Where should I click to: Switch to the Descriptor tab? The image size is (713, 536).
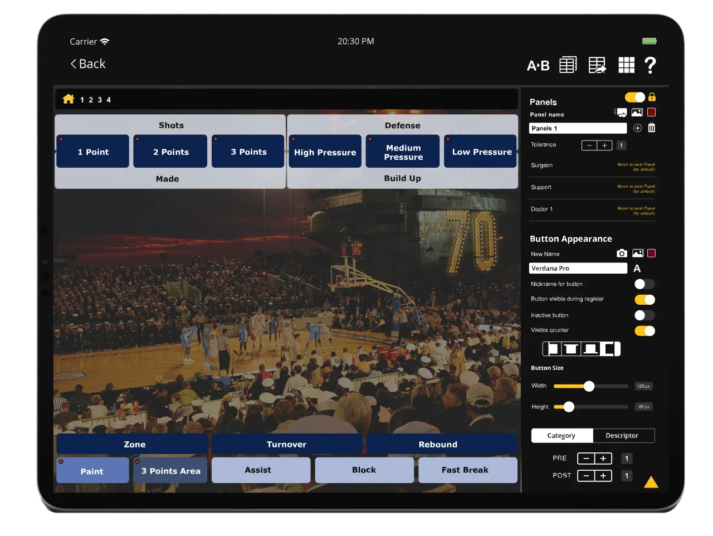622,436
